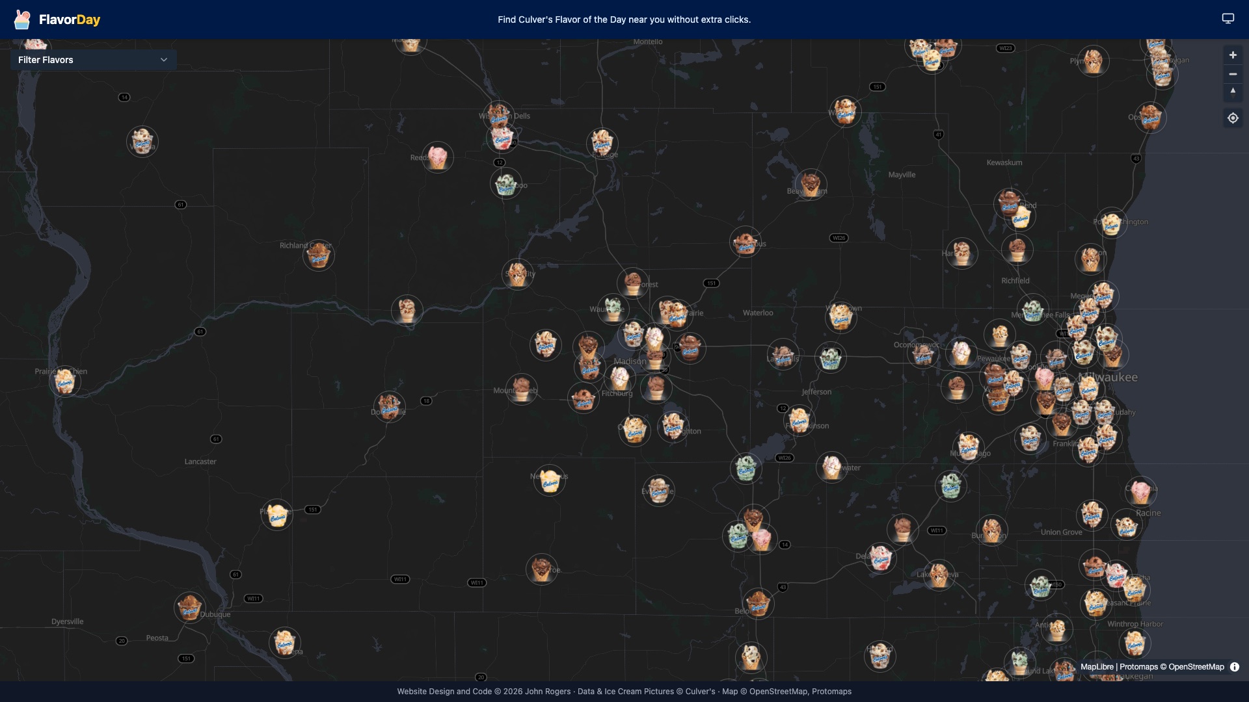Click the Watertown flavor marker
Image resolution: width=1249 pixels, height=702 pixels.
[841, 317]
